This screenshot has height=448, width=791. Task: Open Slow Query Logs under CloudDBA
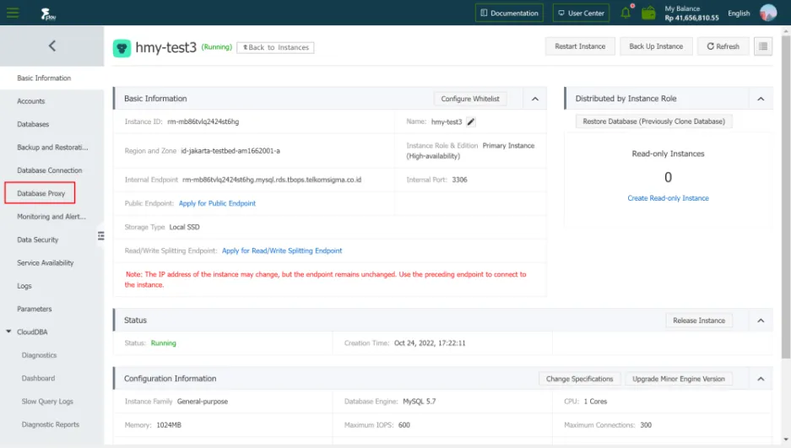(x=47, y=402)
